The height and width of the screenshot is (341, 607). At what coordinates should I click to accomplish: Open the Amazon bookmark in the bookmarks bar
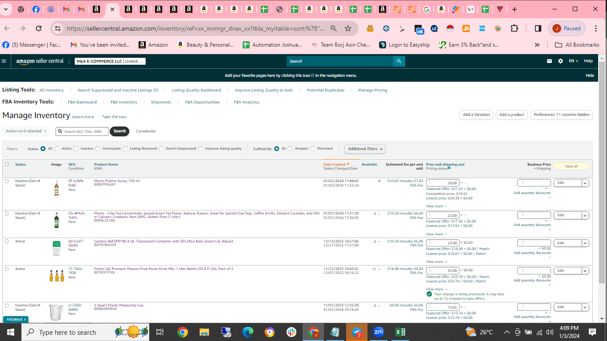click(153, 45)
